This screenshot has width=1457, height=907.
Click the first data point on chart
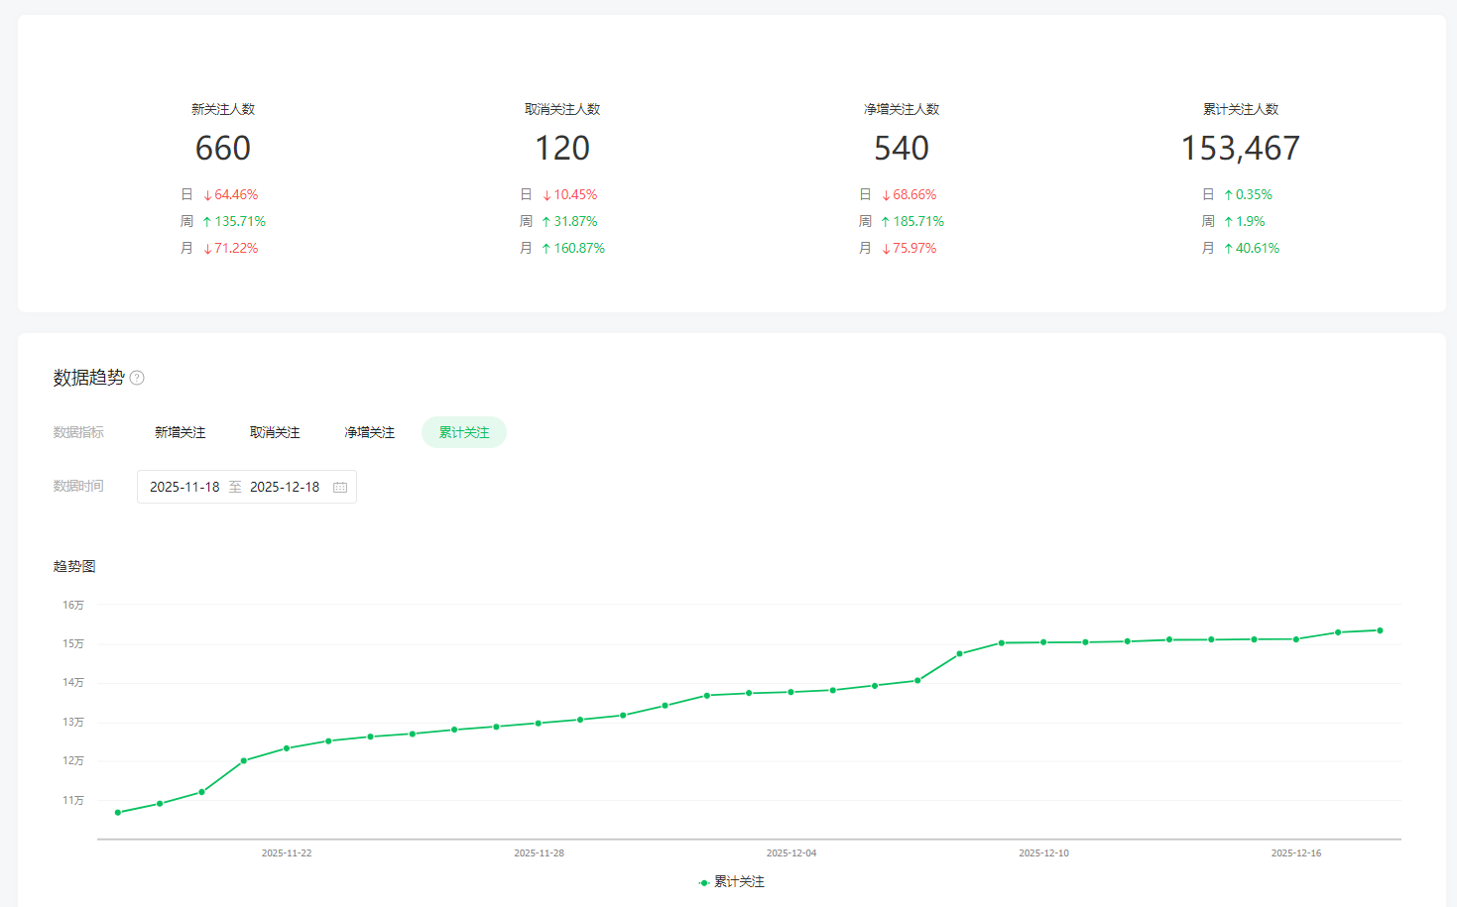point(118,813)
